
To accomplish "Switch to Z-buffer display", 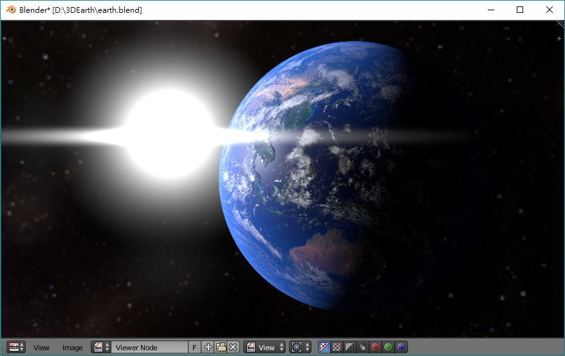I will point(362,348).
